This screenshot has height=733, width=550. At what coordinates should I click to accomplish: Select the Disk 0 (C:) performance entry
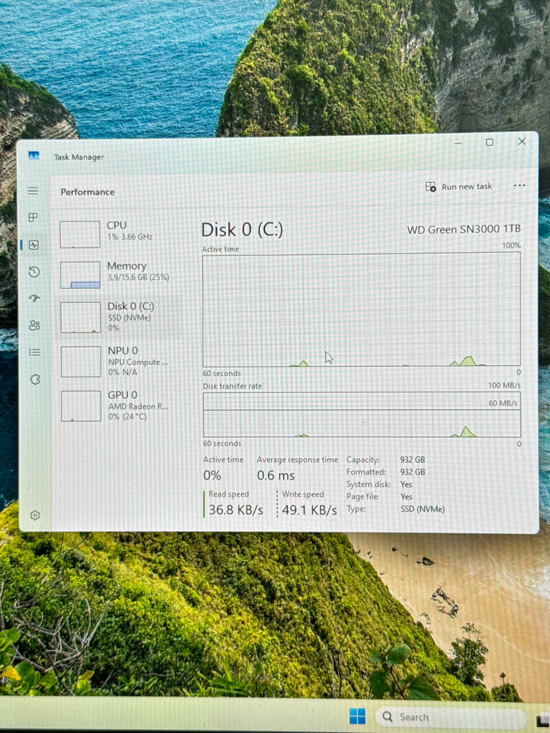pyautogui.click(x=119, y=317)
